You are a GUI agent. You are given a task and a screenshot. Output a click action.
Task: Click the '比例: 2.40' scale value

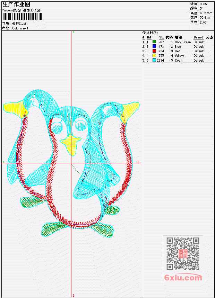click(198, 22)
